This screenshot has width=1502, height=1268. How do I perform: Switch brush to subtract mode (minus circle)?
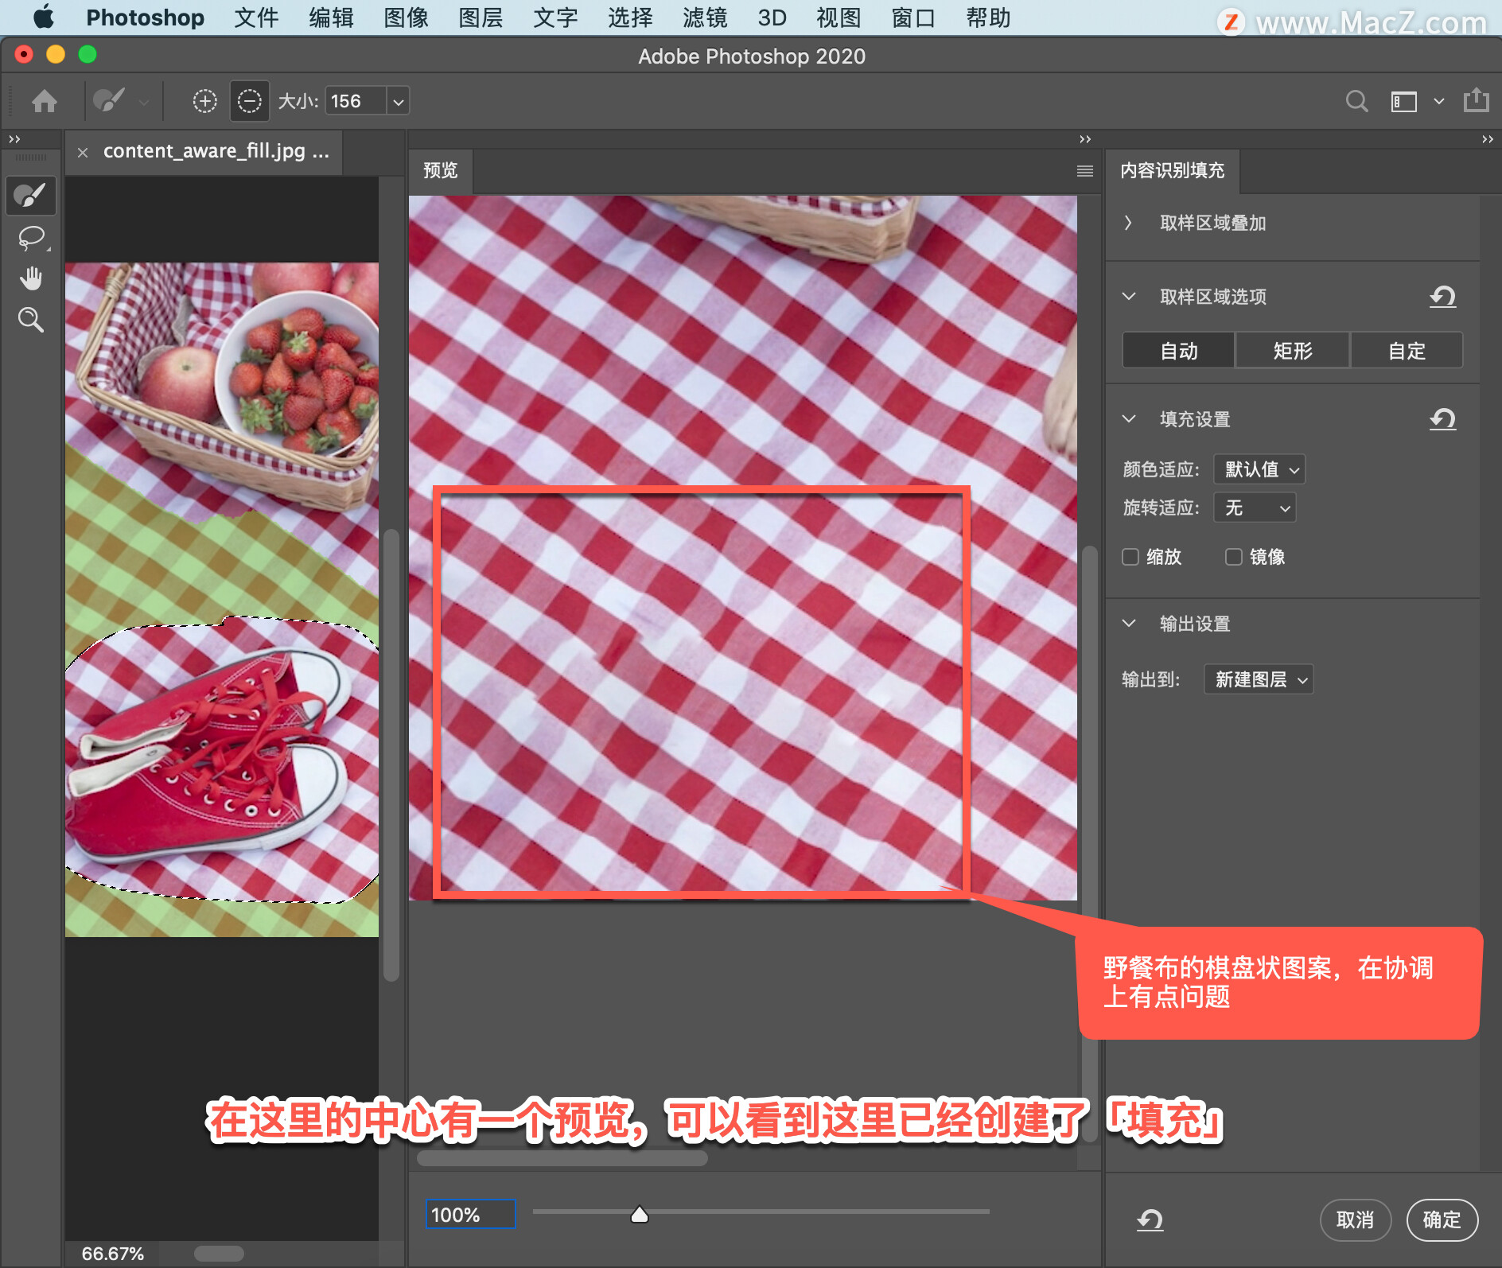(249, 101)
